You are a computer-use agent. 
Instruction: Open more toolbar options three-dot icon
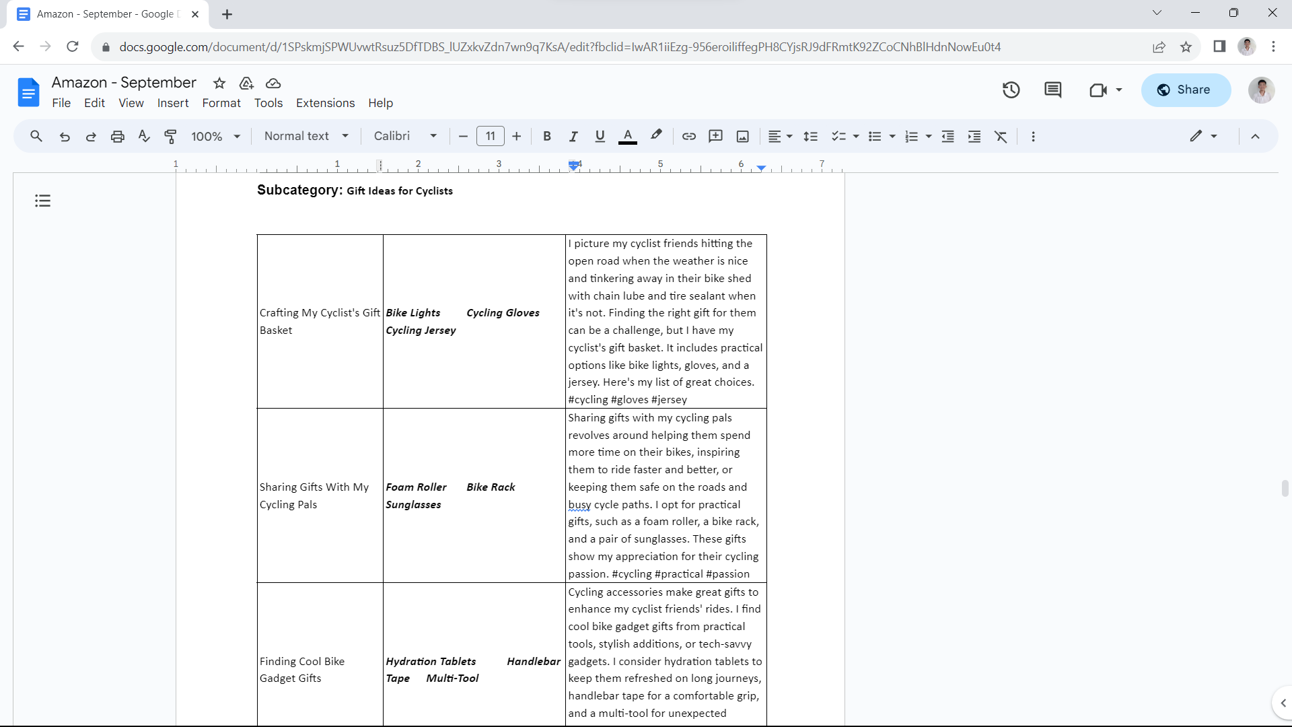[1034, 136]
